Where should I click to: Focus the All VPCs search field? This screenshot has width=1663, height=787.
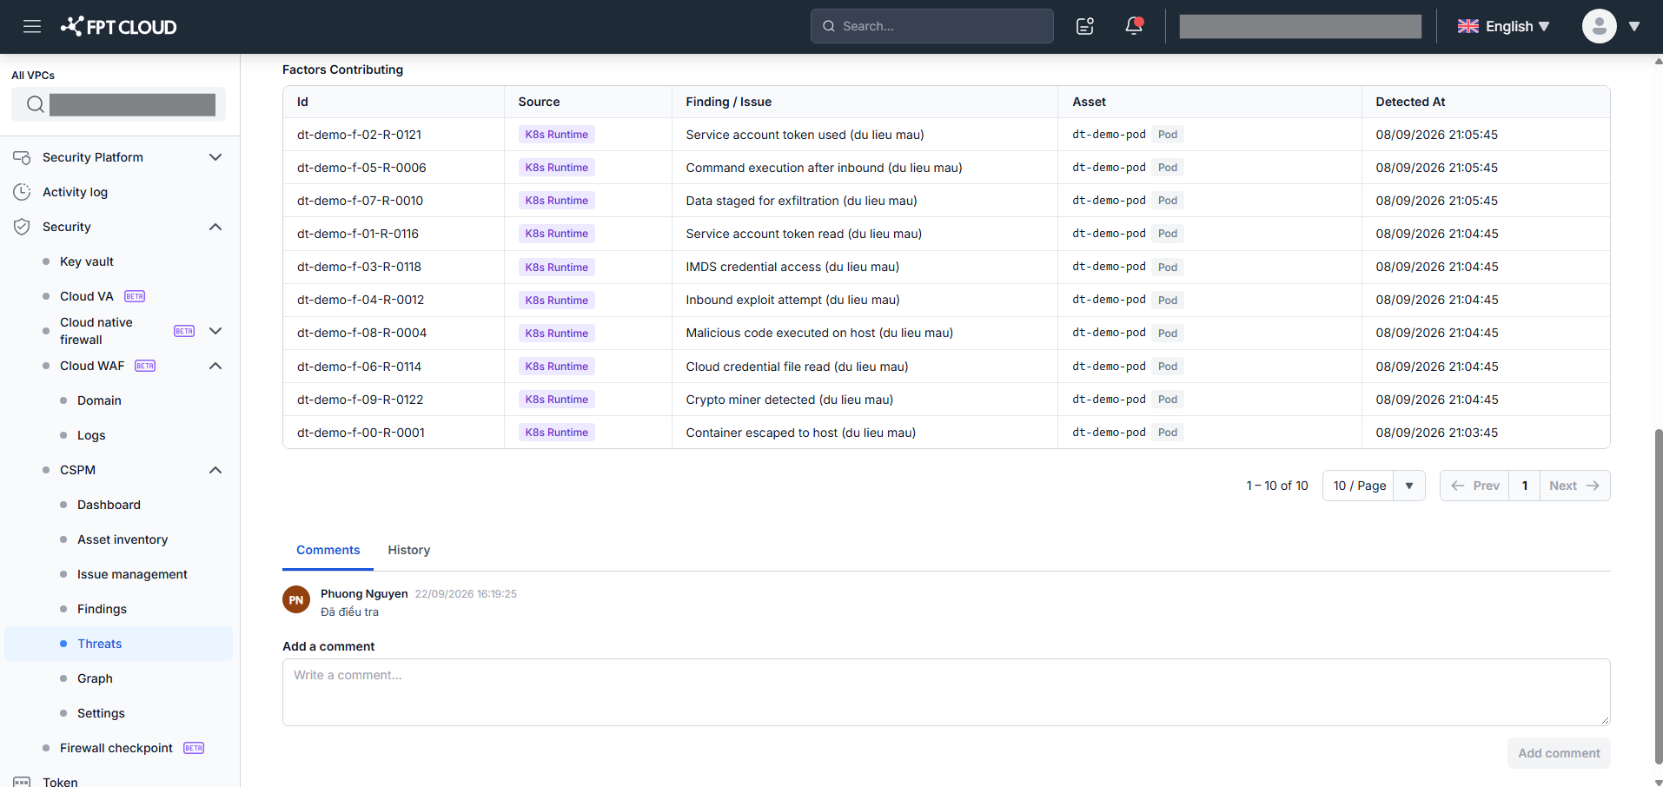[118, 104]
